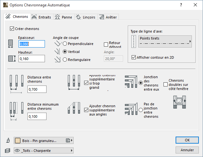Open the Points tirets line type dropdown
203x157 pixels.
[x=165, y=41]
